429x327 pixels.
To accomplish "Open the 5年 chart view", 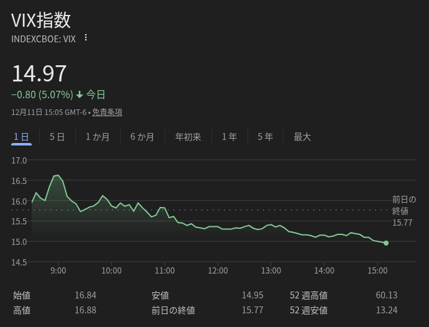I will tap(265, 137).
